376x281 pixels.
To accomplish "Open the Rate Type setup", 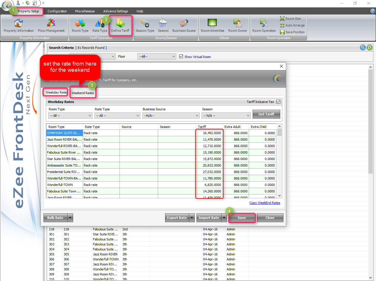I will pos(100,26).
